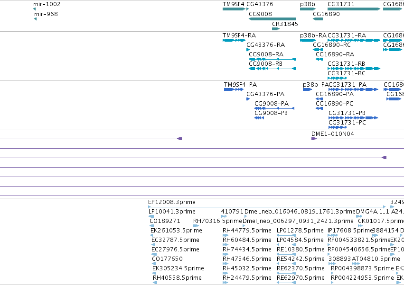Click the TM9SF4 gene label
This screenshot has width=404, height=285.
click(234, 4)
